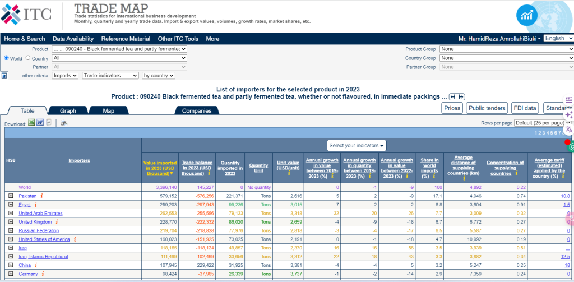Screen dimensions: 574x282
Task: Click the product label width toggle arrows
Action: [x=457, y=96]
